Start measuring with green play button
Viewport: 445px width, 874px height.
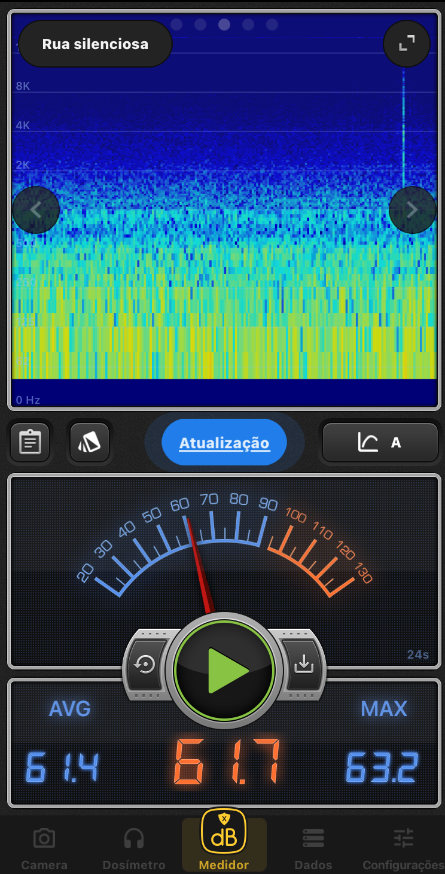224,670
